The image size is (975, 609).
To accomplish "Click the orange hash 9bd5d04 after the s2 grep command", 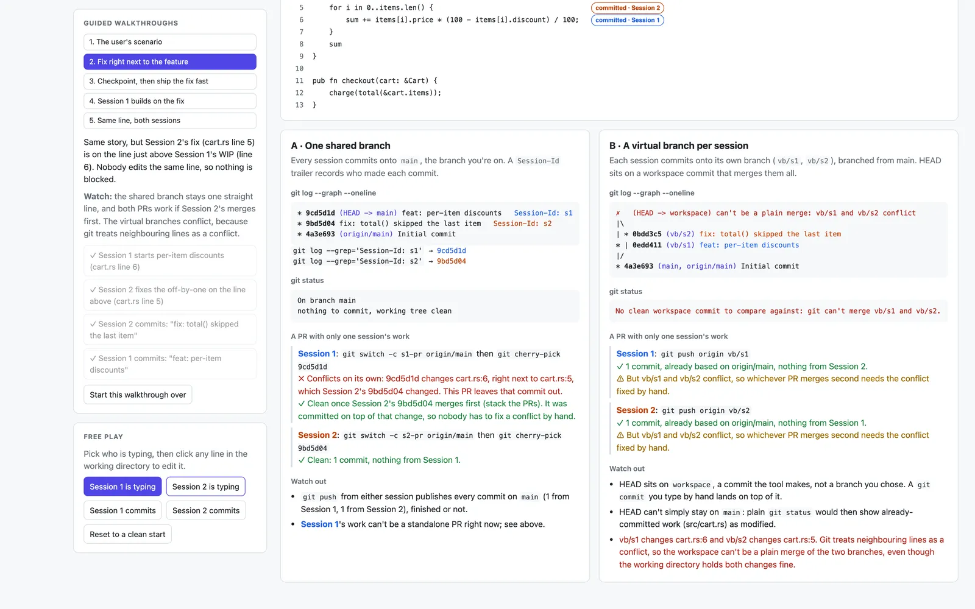I will tap(452, 261).
